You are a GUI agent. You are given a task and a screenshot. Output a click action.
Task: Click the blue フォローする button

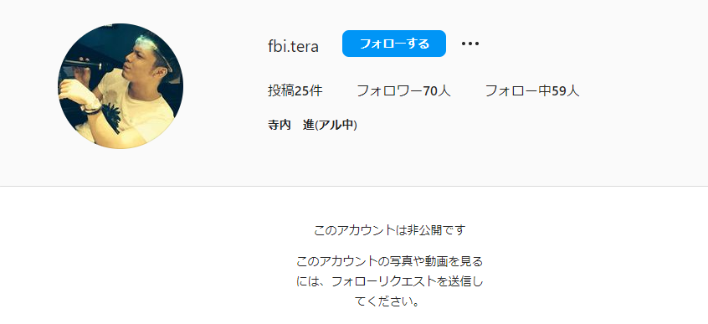394,44
